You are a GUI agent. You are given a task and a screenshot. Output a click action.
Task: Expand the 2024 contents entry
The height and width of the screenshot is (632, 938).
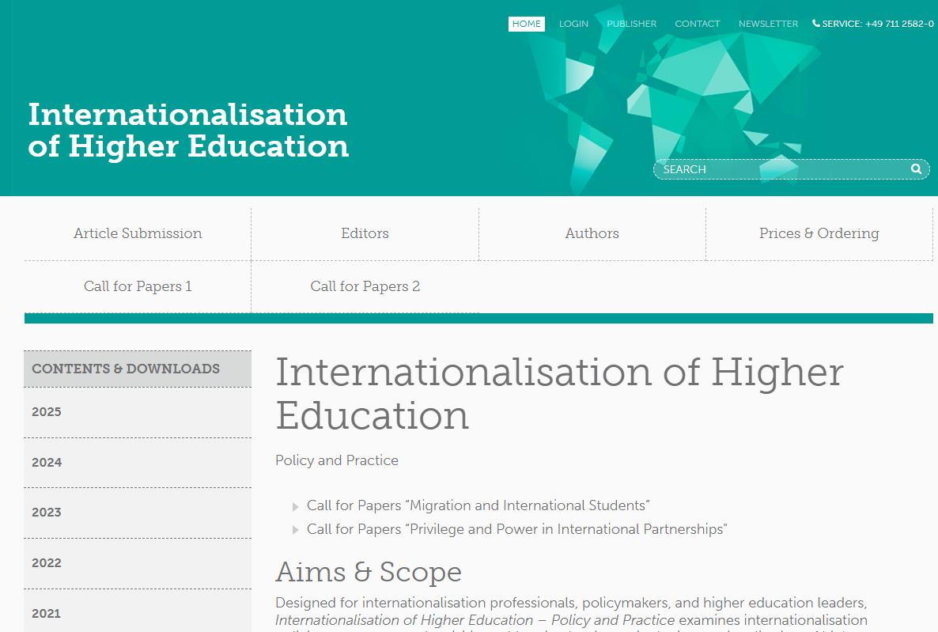(47, 462)
